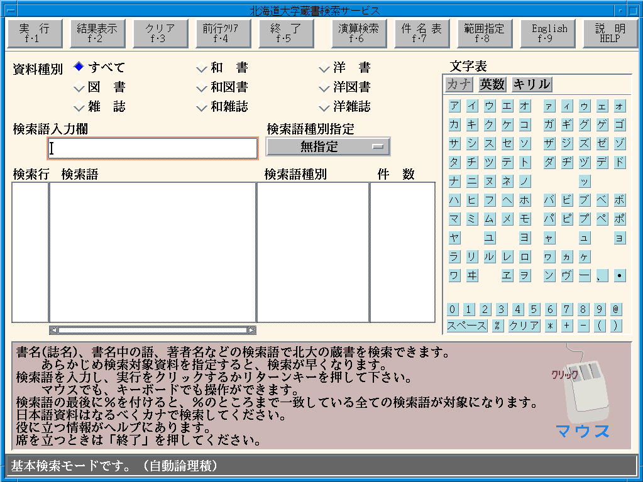
Task: Select the 洋書 radio option
Action: click(x=344, y=67)
